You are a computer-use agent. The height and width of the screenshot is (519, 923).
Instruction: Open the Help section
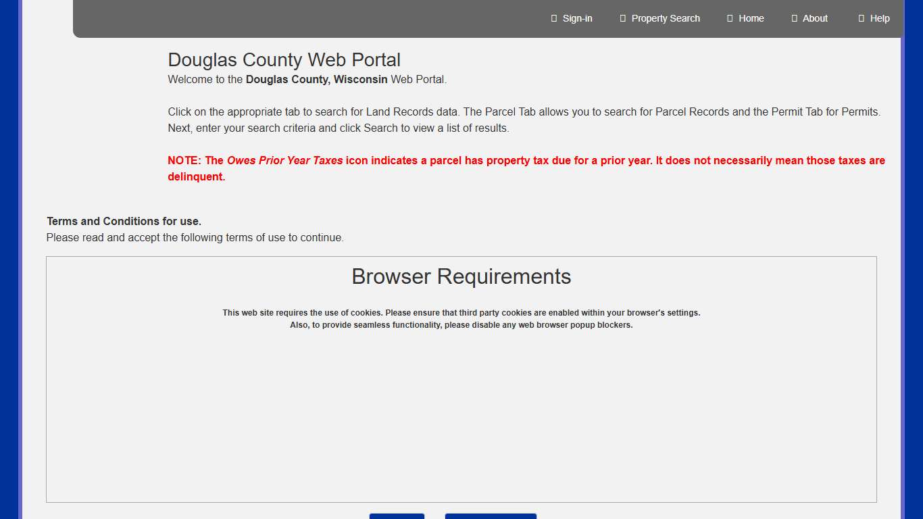tap(880, 18)
